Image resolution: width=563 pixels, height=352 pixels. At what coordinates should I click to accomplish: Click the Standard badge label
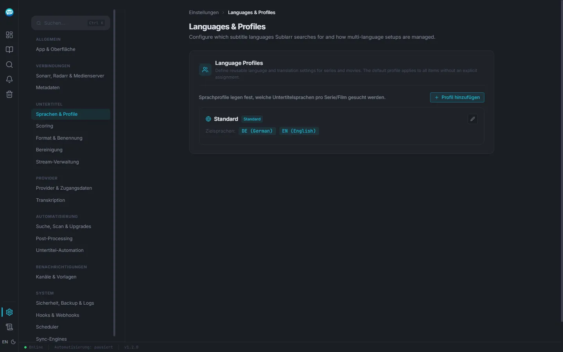pyautogui.click(x=252, y=119)
